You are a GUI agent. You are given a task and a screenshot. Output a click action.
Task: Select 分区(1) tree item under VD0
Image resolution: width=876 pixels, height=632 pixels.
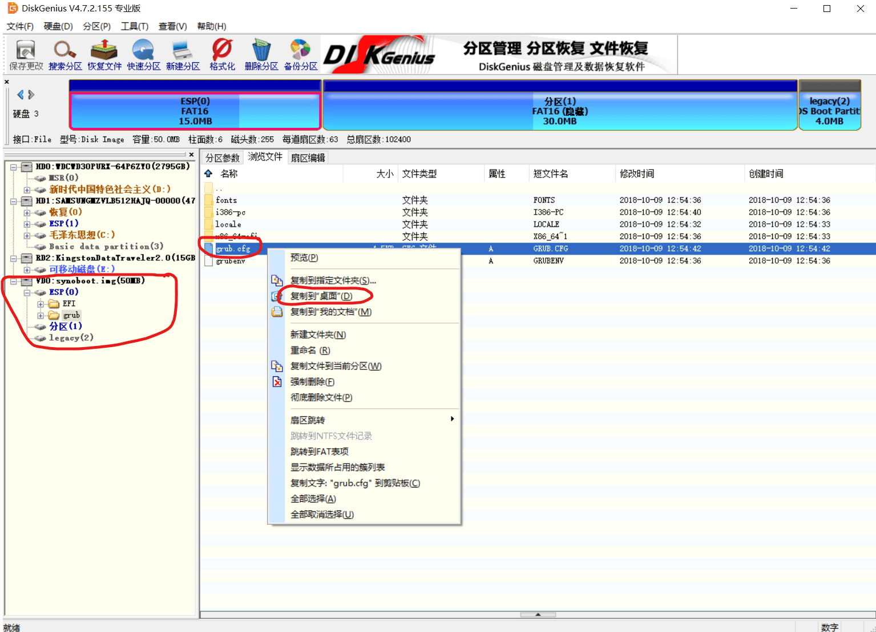coord(66,327)
